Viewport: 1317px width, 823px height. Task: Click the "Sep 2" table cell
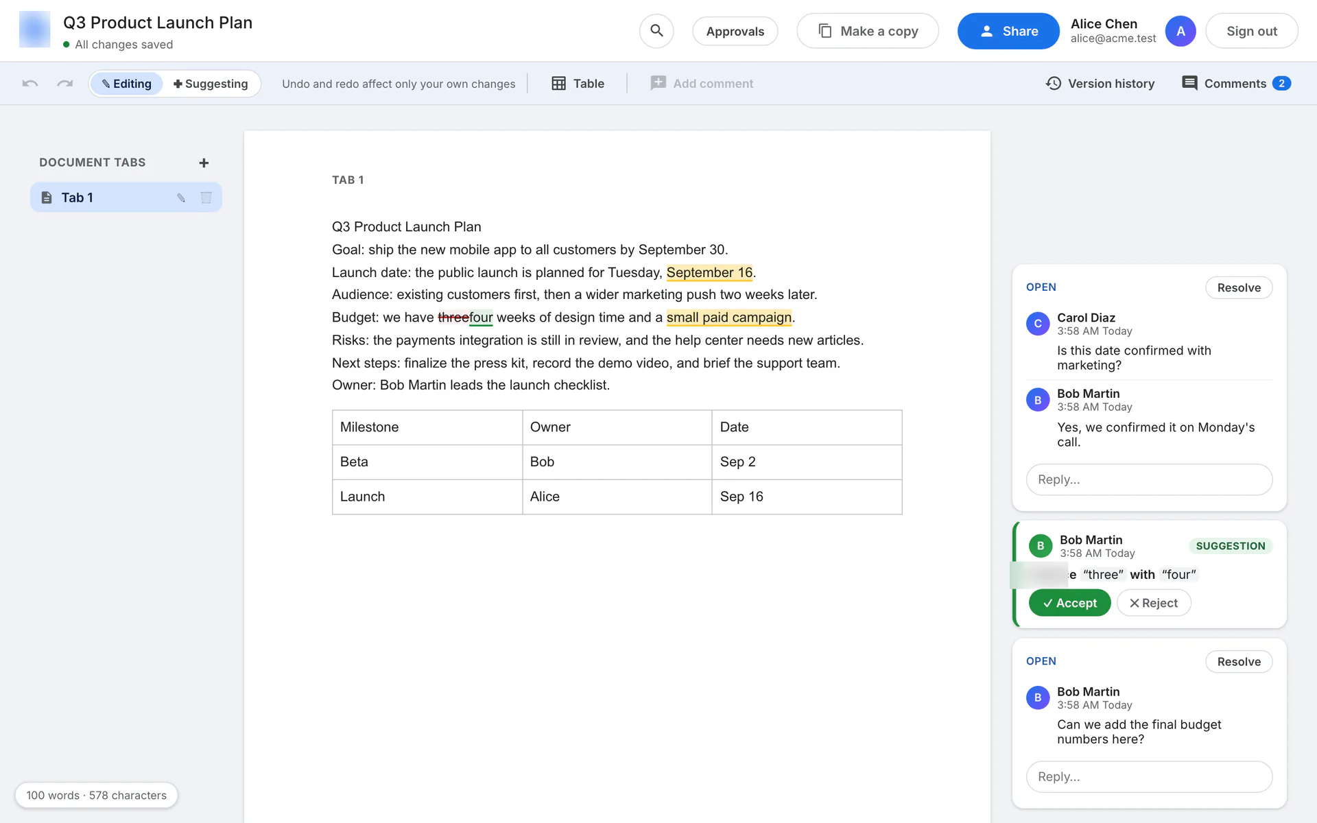pyautogui.click(x=807, y=462)
